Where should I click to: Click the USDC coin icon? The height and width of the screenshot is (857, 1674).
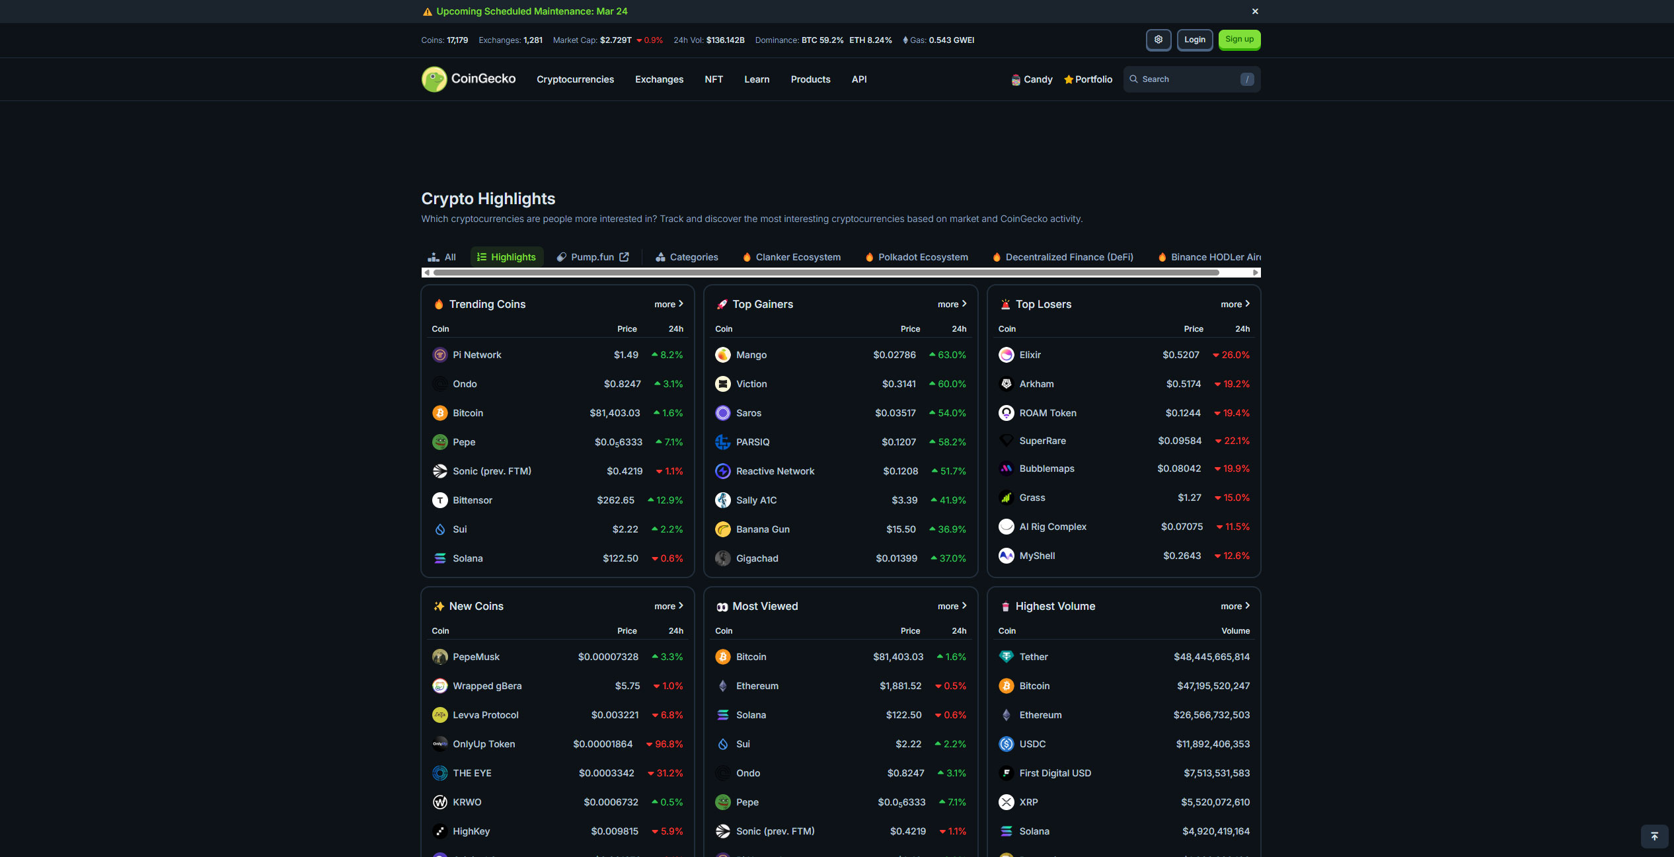click(1007, 744)
